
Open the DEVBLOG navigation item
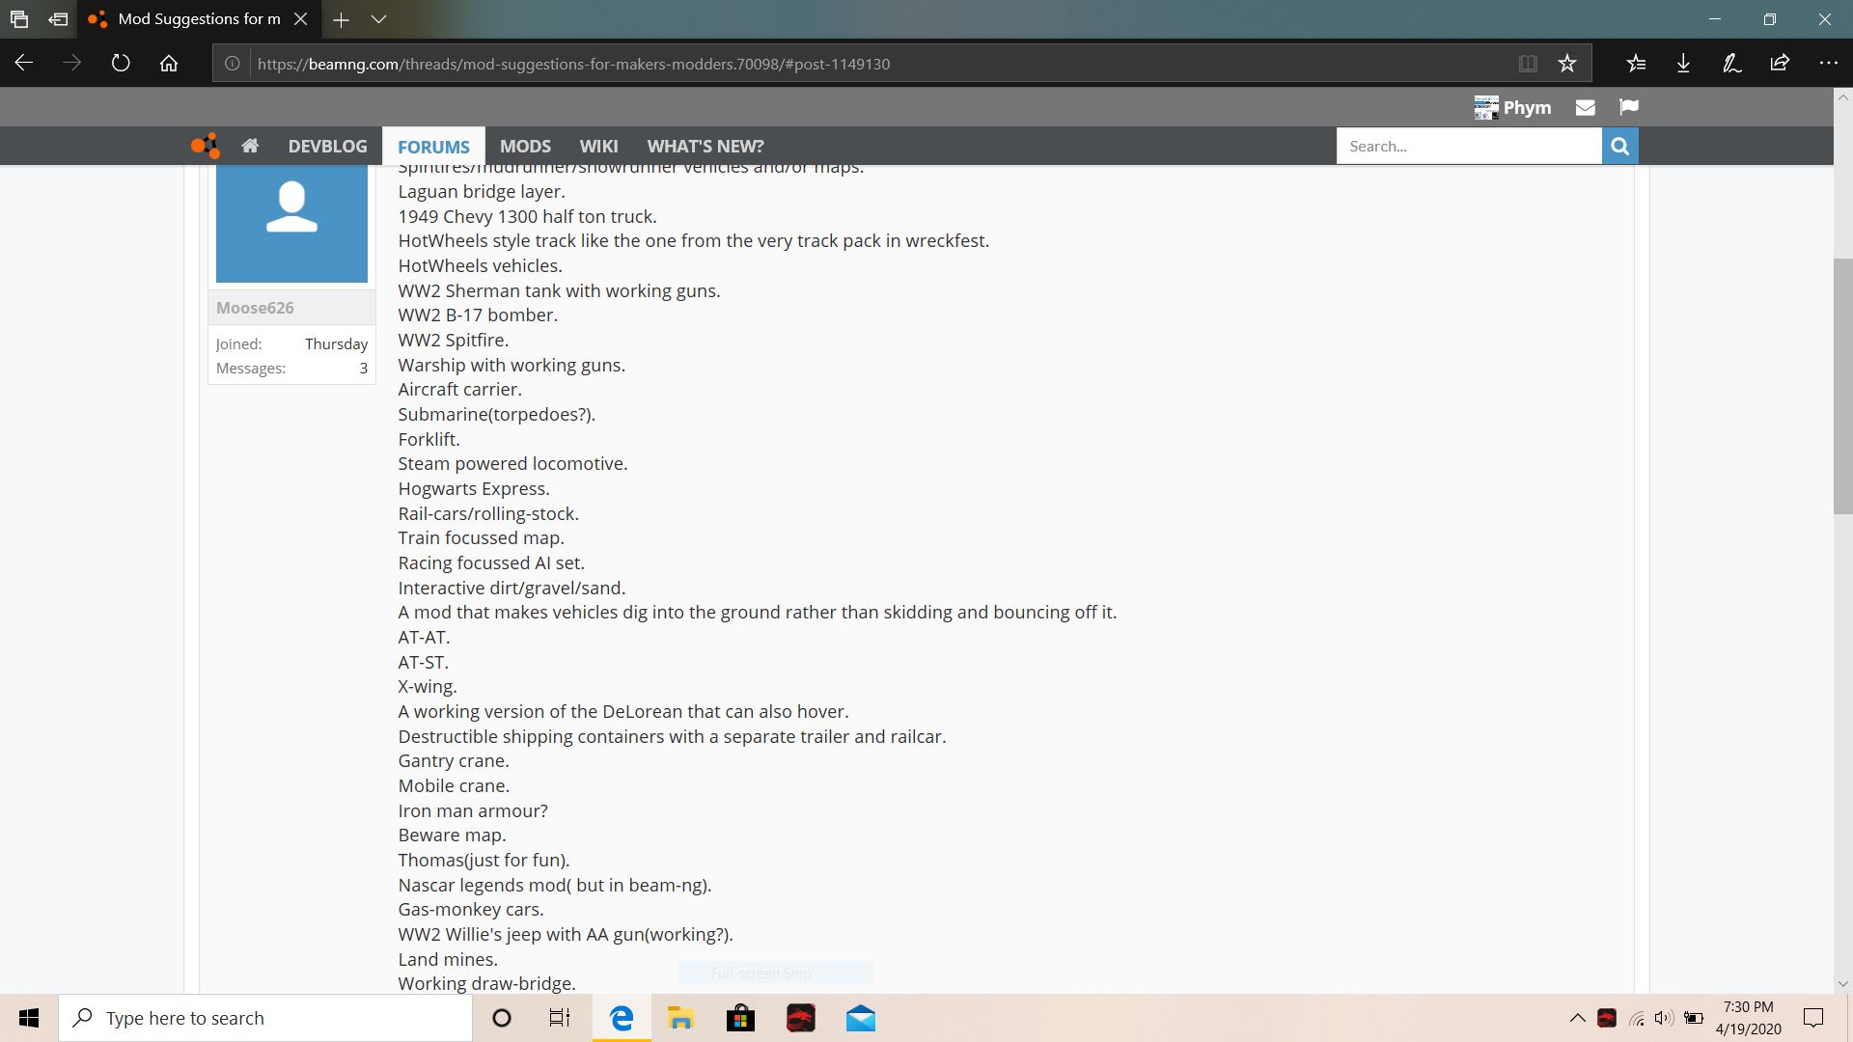coord(327,146)
